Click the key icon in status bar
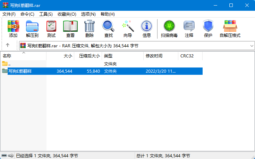The height and width of the screenshot is (159, 255). coord(11,156)
